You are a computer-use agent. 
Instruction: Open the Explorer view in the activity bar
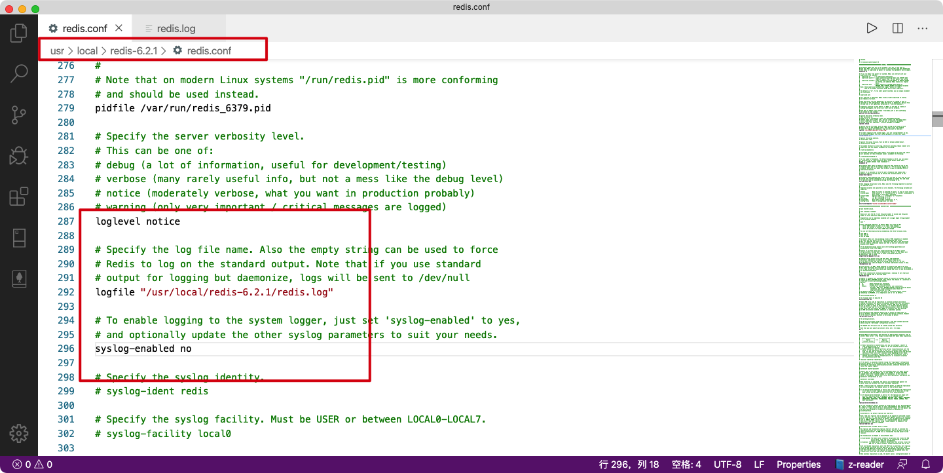pos(19,33)
